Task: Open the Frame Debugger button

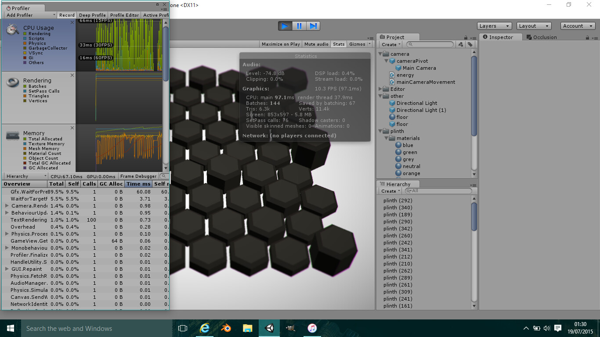Action: pyautogui.click(x=138, y=176)
